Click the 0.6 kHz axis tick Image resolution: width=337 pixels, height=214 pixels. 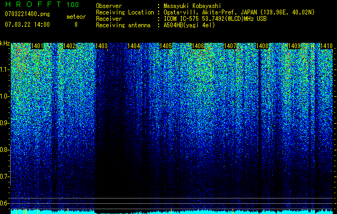coord(4,203)
